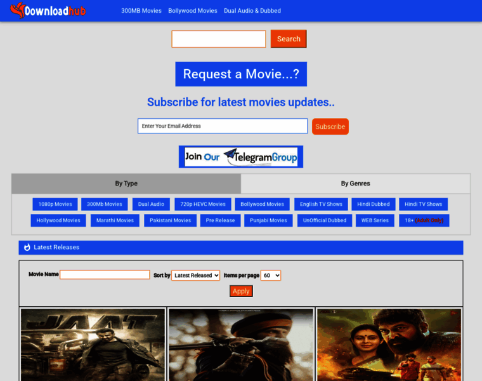Screen dimensions: 482x381
Task: Select the Hindi Dubbed category
Action: [x=374, y=204]
